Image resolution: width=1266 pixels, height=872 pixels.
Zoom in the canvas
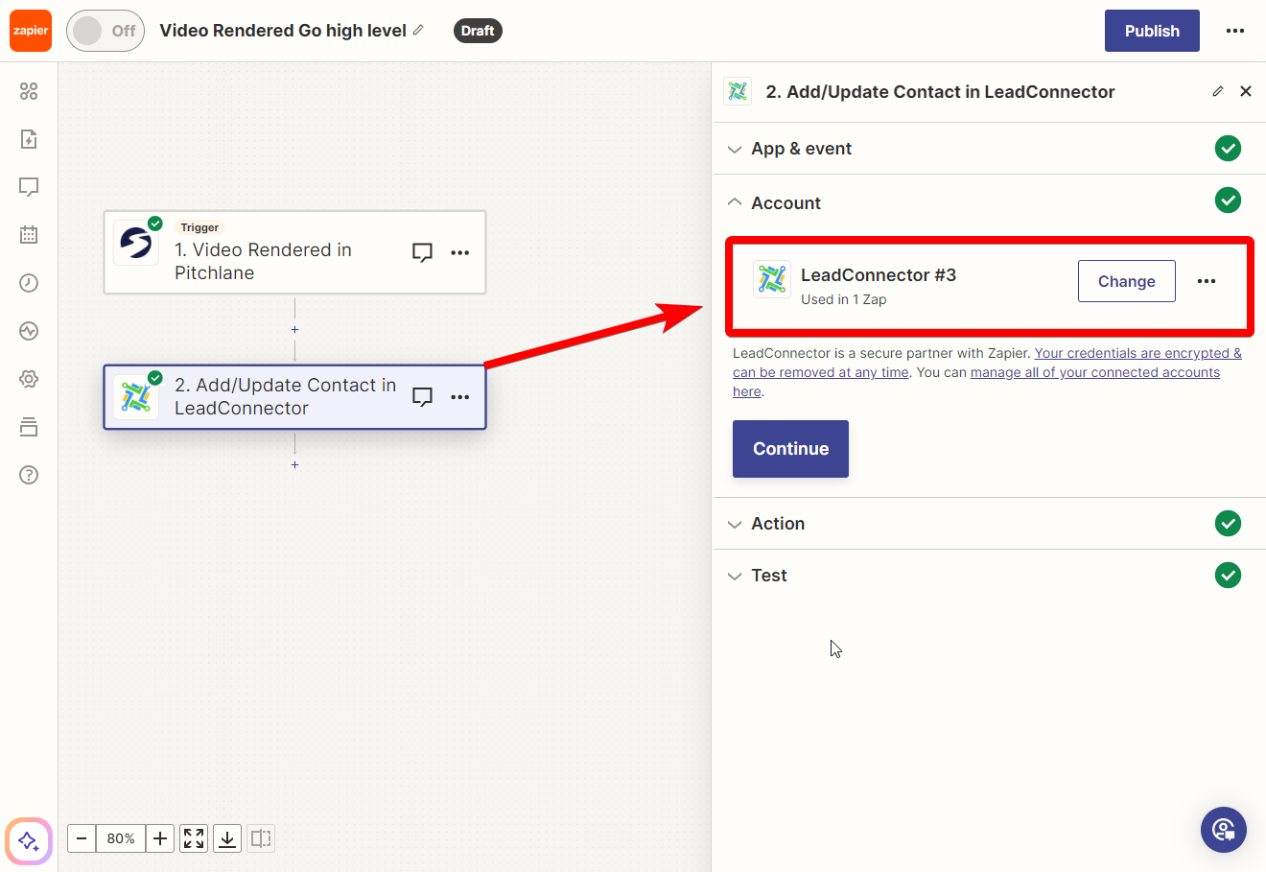tap(160, 838)
